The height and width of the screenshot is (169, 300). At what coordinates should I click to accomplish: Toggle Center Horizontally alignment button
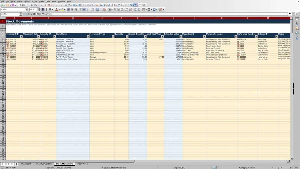(x=72, y=10)
